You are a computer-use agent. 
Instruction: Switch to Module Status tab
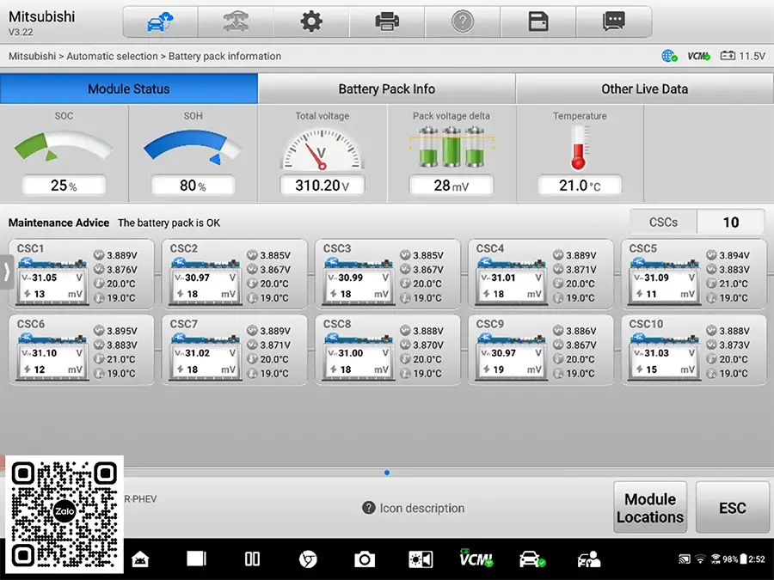129,89
